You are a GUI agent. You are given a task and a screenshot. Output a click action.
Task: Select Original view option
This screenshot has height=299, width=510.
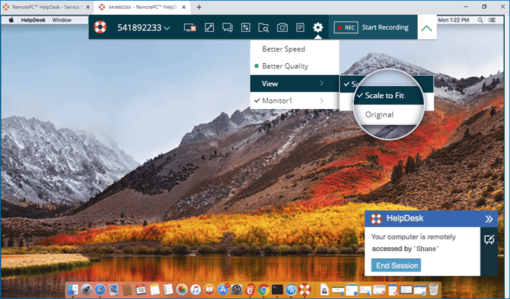pyautogui.click(x=379, y=115)
